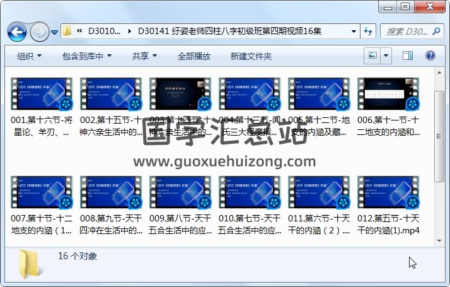Image resolution: width=450 pixels, height=287 pixels.
Task: Click the scroll up arrow of the file list
Action: (439, 73)
